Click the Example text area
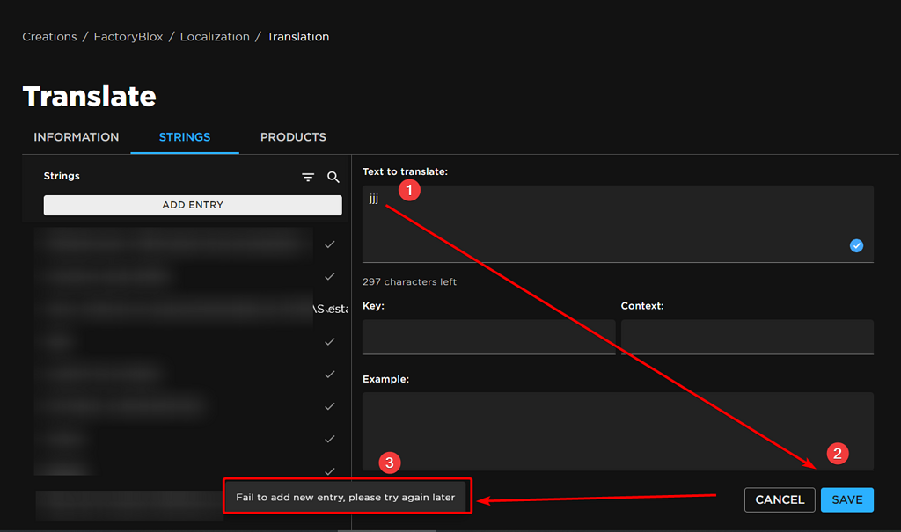901x532 pixels. tap(618, 431)
